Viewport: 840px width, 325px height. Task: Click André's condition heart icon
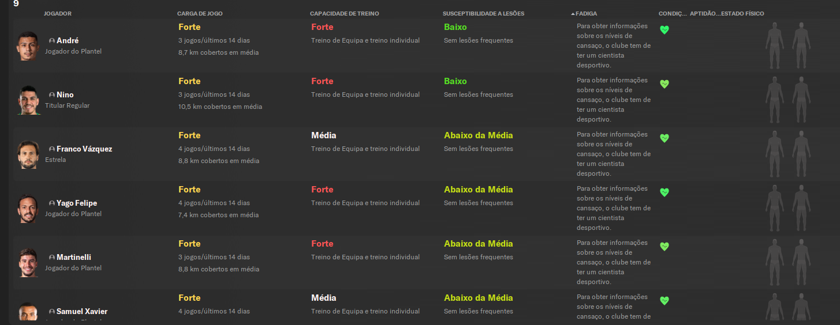tap(664, 29)
